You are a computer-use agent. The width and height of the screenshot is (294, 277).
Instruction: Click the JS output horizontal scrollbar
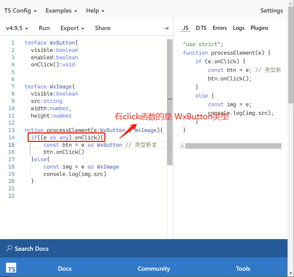point(233,146)
